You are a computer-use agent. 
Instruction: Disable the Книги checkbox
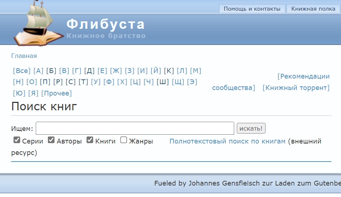89,140
